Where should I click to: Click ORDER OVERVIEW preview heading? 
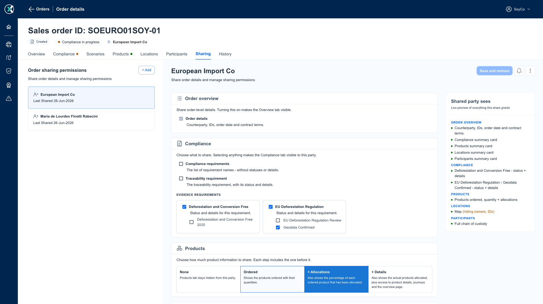click(x=466, y=122)
